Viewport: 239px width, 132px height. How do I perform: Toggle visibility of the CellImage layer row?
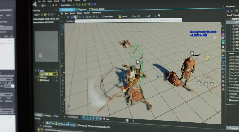pyautogui.click(x=57, y=77)
